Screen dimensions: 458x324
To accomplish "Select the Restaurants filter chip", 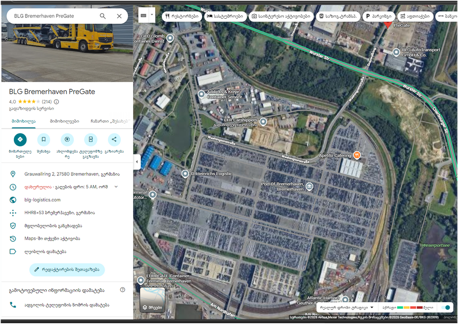I will point(182,17).
